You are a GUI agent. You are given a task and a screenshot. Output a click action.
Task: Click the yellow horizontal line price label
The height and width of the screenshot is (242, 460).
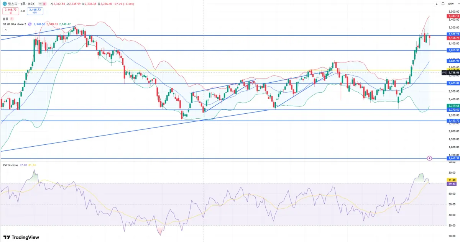click(x=453, y=70)
